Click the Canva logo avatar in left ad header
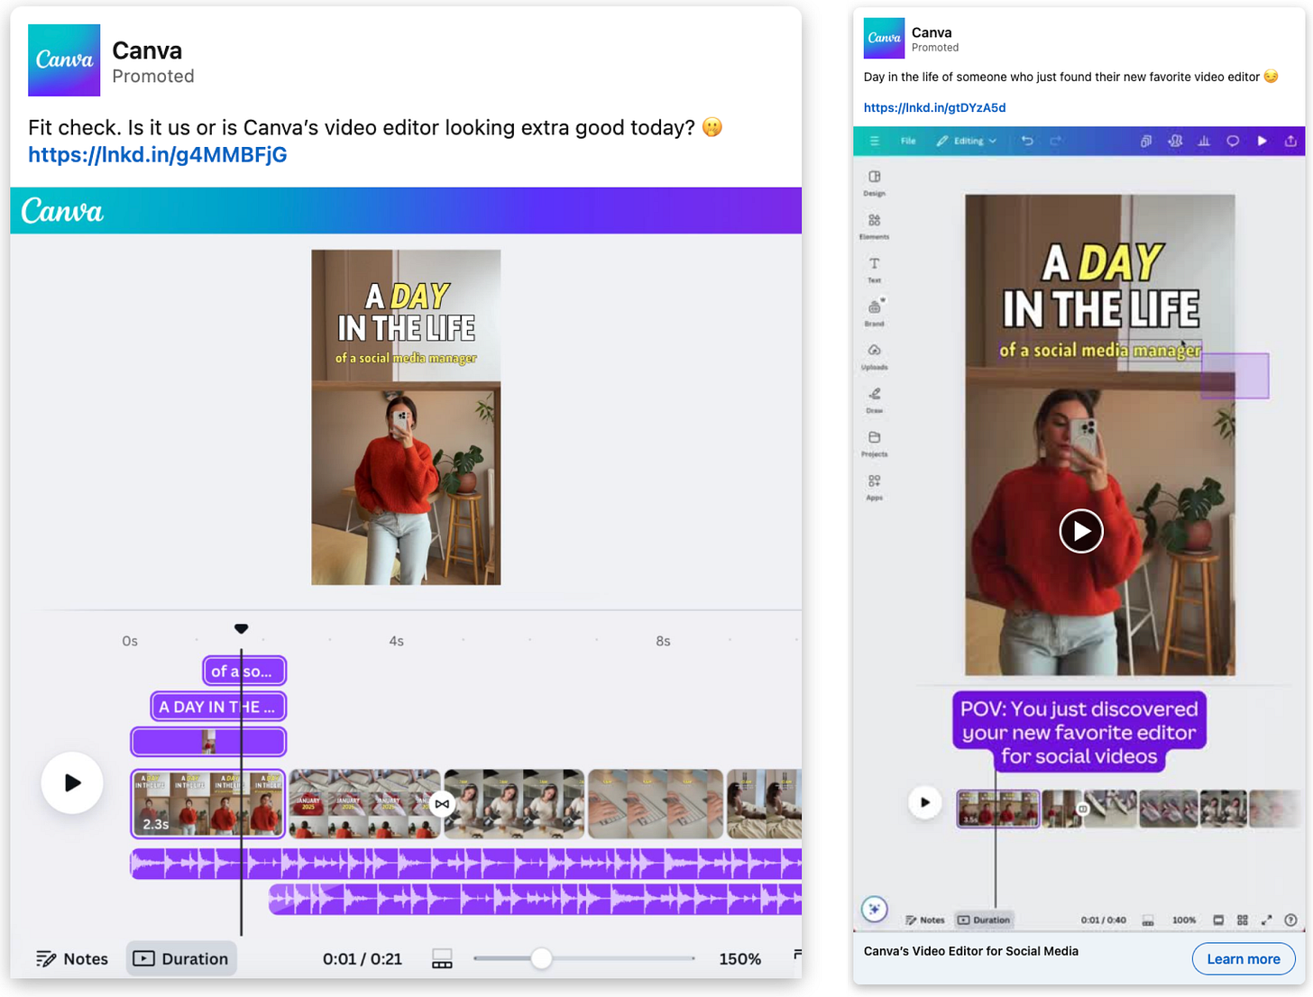1313x997 pixels. click(64, 60)
